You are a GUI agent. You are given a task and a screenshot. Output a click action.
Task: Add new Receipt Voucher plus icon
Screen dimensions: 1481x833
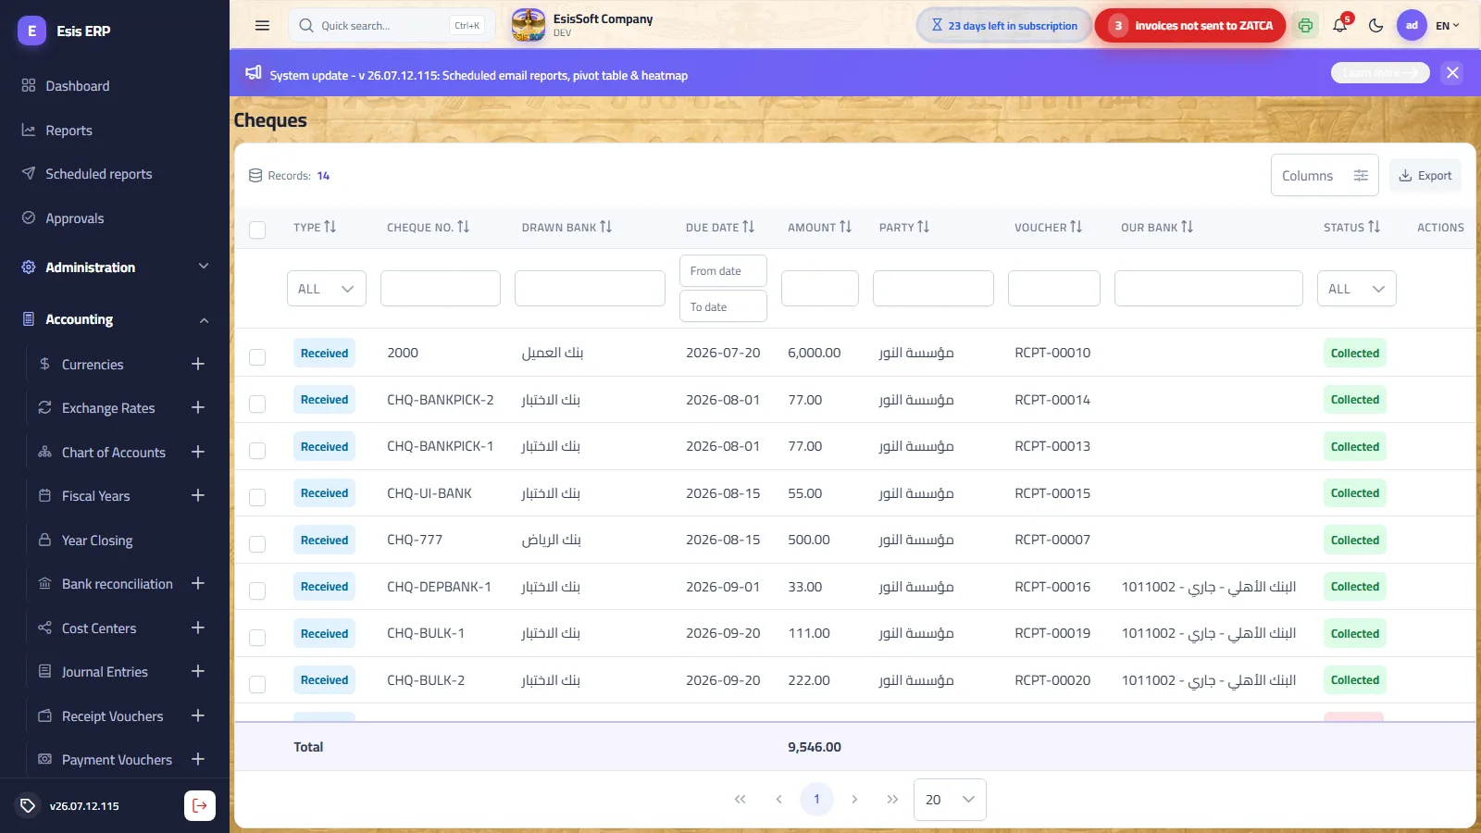click(x=198, y=715)
